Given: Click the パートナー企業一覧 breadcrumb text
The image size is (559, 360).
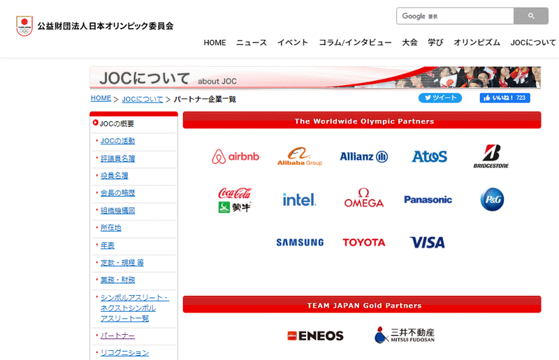Looking at the screenshot, I should coord(205,99).
